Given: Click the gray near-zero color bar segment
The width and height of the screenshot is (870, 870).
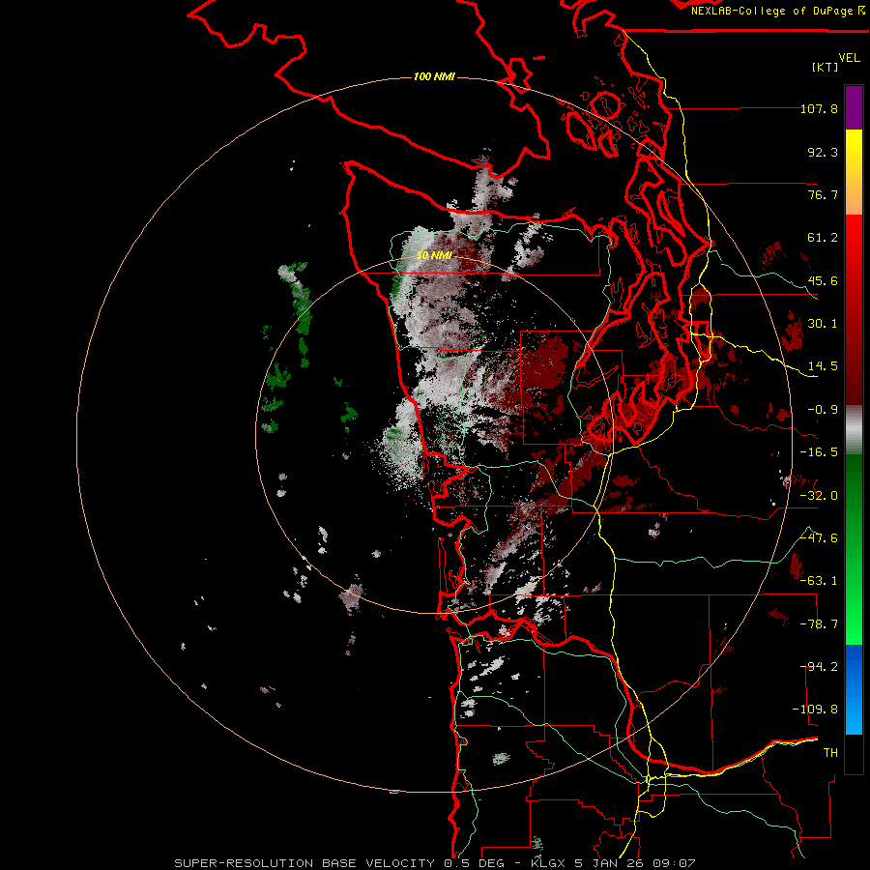Looking at the screenshot, I should pos(854,430).
